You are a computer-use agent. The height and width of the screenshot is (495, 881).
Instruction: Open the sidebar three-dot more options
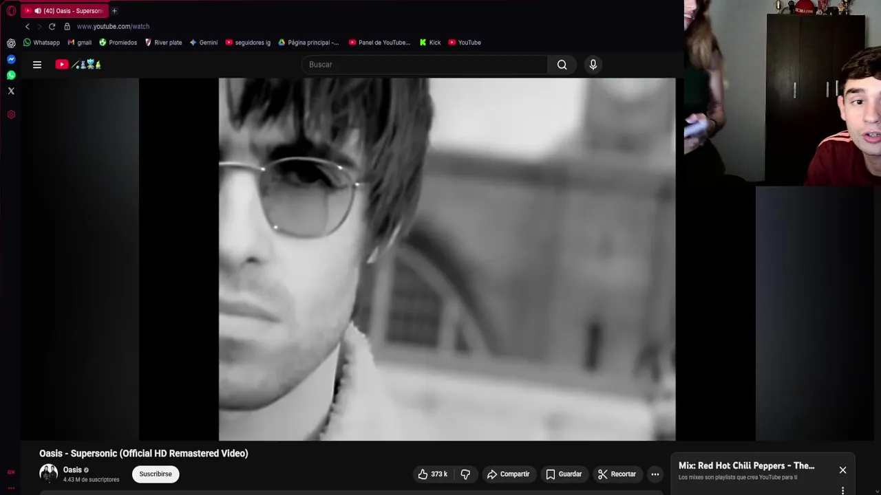[11, 488]
